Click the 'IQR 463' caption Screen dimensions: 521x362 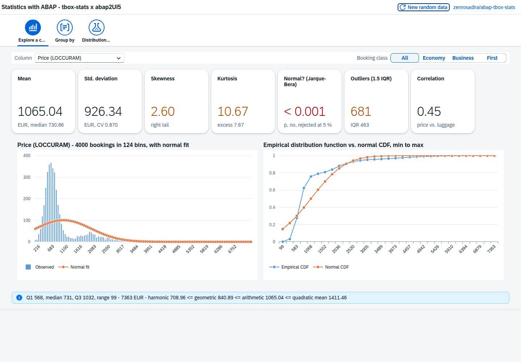(360, 125)
